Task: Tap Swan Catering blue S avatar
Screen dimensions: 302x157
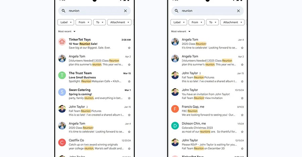Action: pyautogui.click(x=62, y=92)
